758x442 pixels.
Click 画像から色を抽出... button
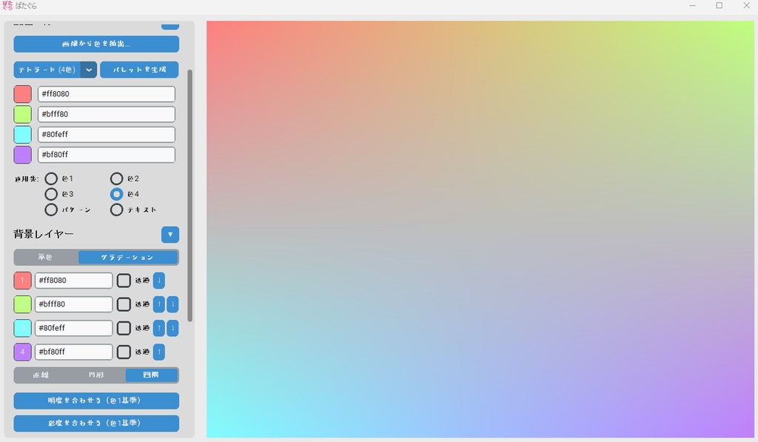96,44
